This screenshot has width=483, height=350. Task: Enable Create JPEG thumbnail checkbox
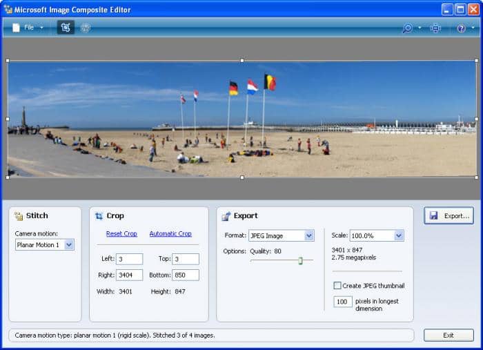[337, 286]
